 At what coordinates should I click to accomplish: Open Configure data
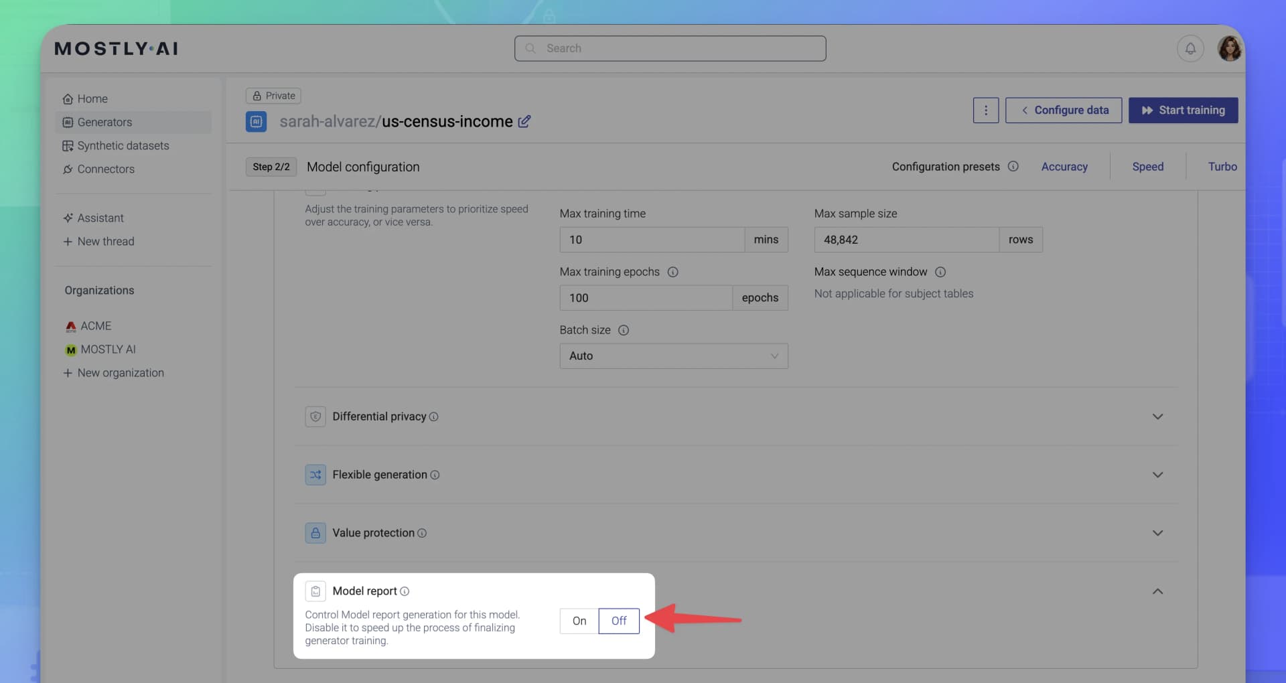[x=1063, y=110]
